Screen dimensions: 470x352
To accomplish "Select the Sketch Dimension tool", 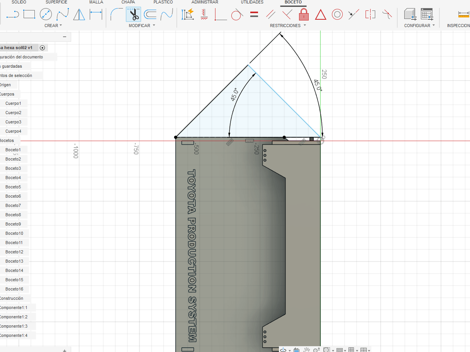I will pos(96,15).
